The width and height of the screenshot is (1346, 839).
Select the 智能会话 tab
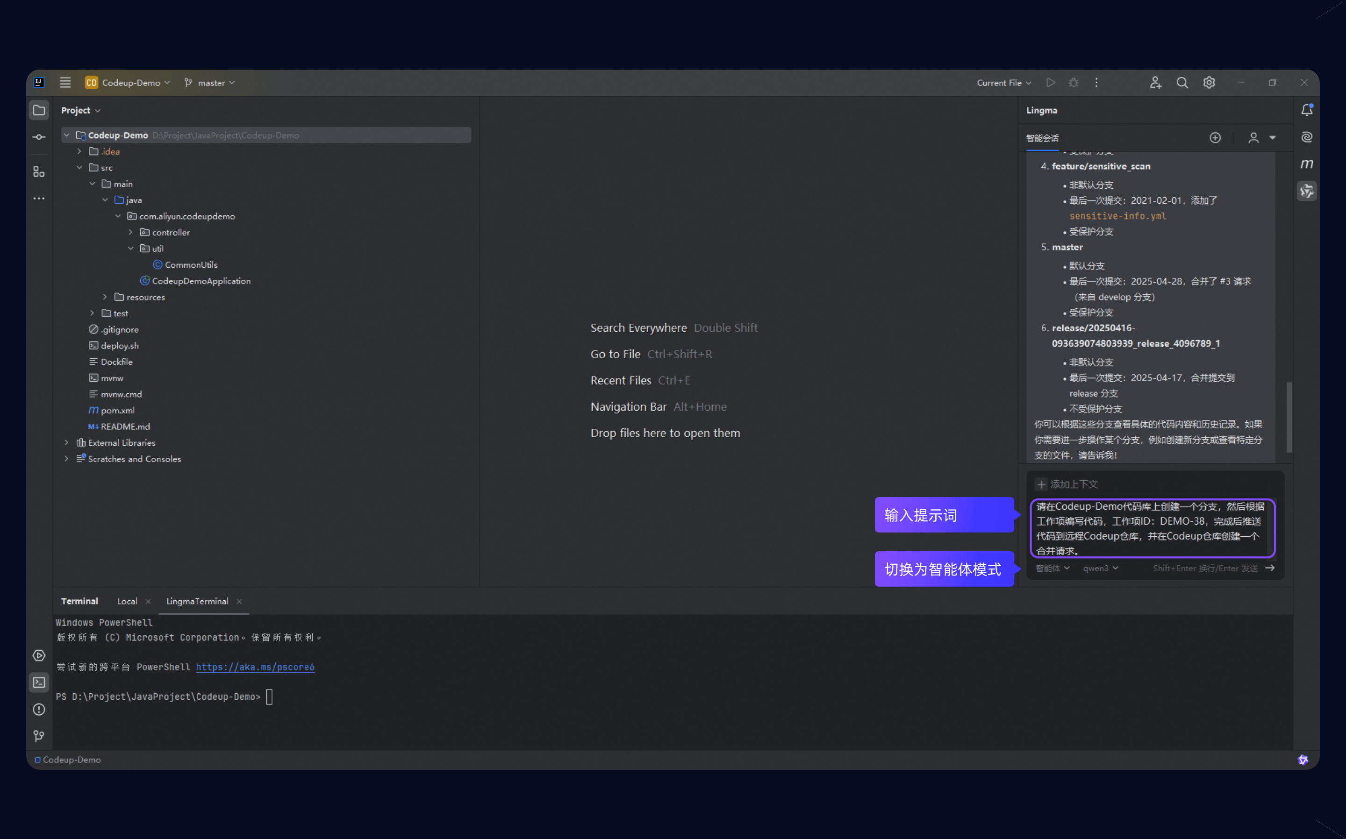tap(1042, 138)
